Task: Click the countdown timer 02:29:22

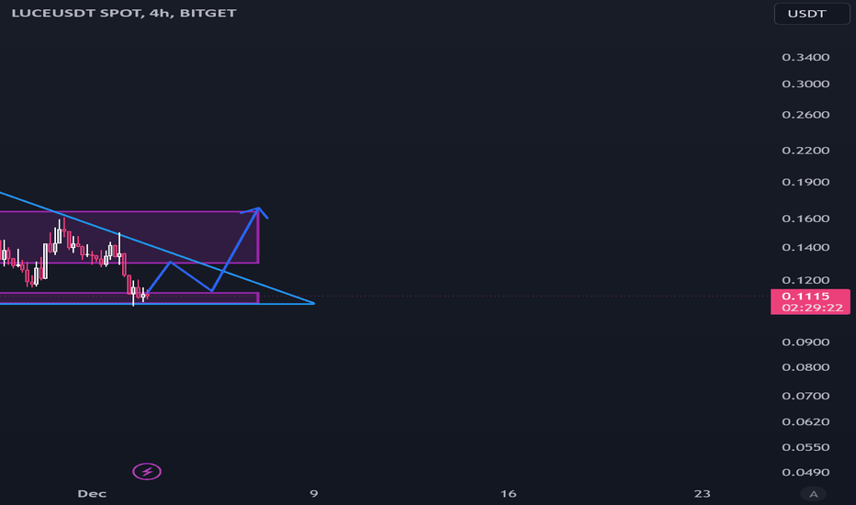Action: pos(812,308)
